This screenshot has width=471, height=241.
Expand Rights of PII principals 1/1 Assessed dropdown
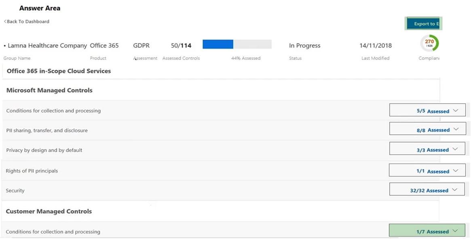coord(427,170)
